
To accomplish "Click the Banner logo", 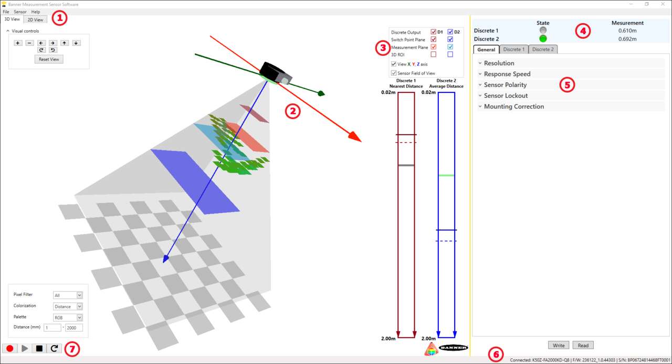I will coord(453,348).
